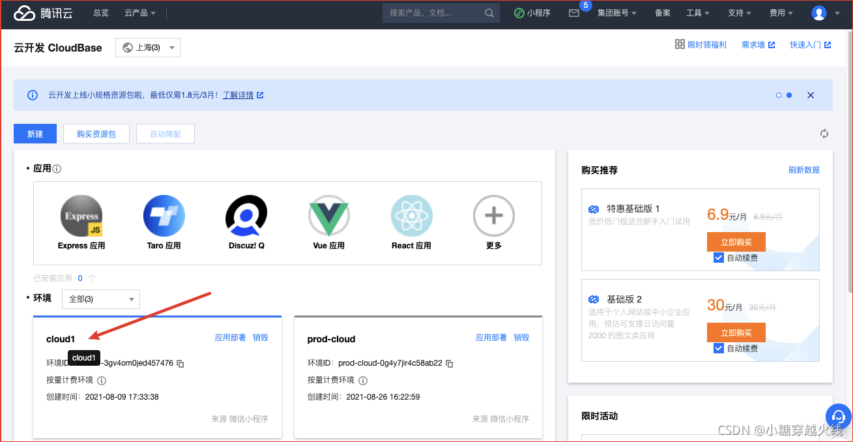The width and height of the screenshot is (853, 442).
Task: Click the 购买资源包 button
Action: click(x=96, y=134)
